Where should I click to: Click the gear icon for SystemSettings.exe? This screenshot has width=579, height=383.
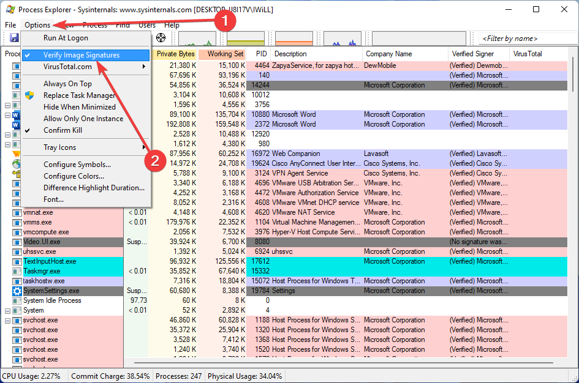[x=17, y=291]
